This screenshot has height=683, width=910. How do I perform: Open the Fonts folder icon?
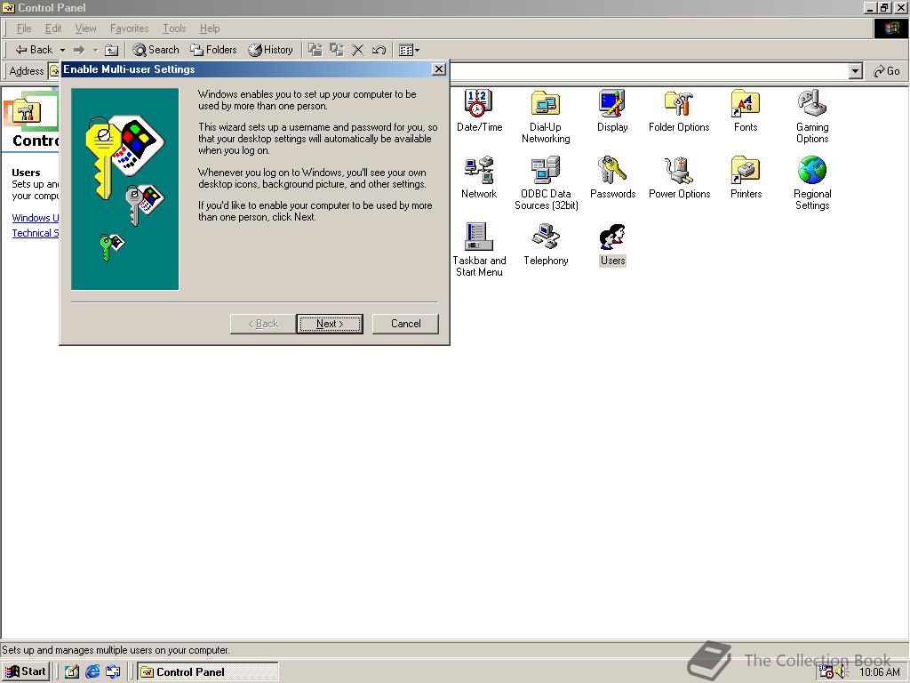coord(746,110)
